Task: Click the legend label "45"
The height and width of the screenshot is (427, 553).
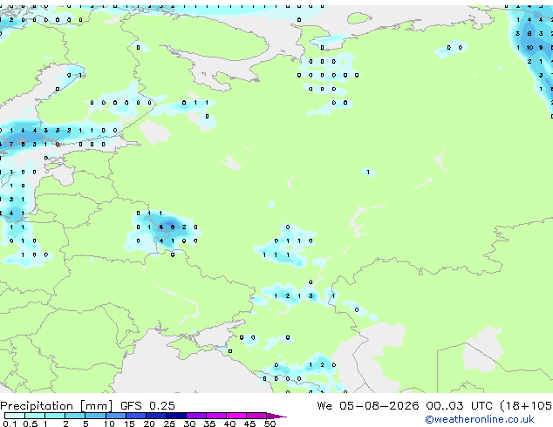Action: coord(249,424)
